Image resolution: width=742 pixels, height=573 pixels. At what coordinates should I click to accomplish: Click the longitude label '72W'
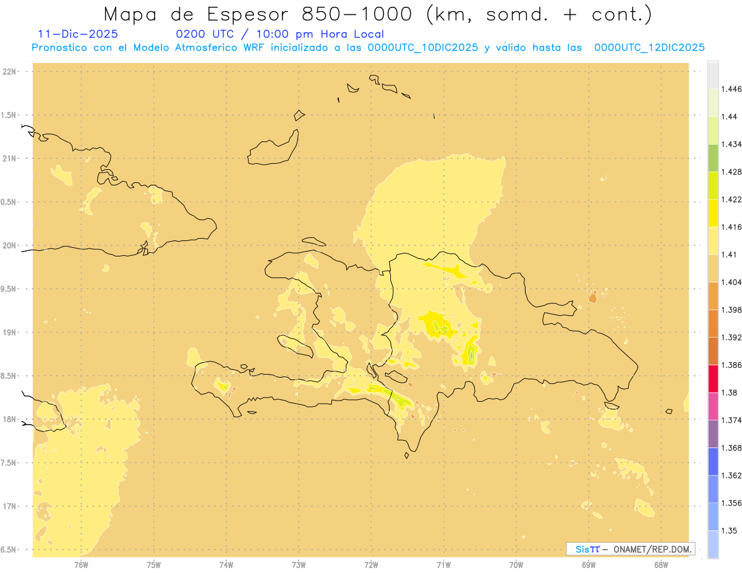[x=372, y=564]
